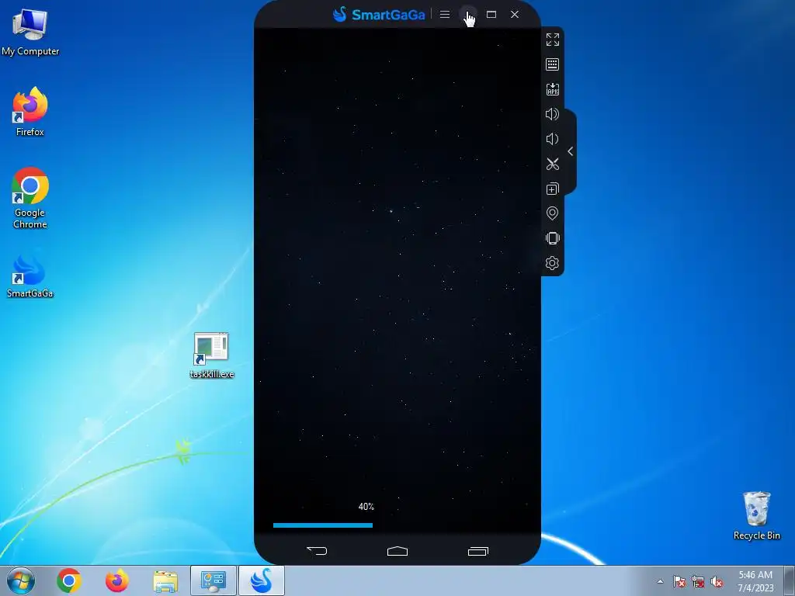Tap the Android recent apps button

477,551
